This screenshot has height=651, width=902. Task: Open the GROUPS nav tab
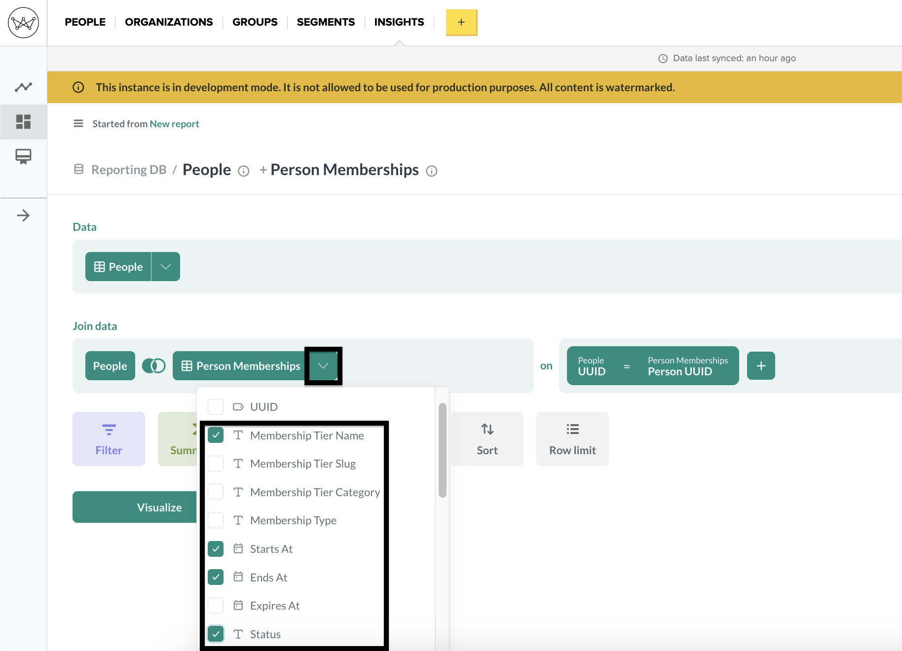(255, 22)
